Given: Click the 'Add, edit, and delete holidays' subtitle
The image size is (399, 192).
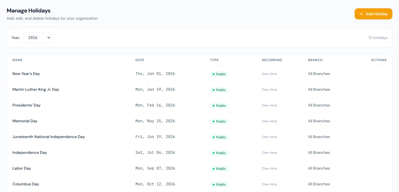Looking at the screenshot, I should [x=52, y=18].
